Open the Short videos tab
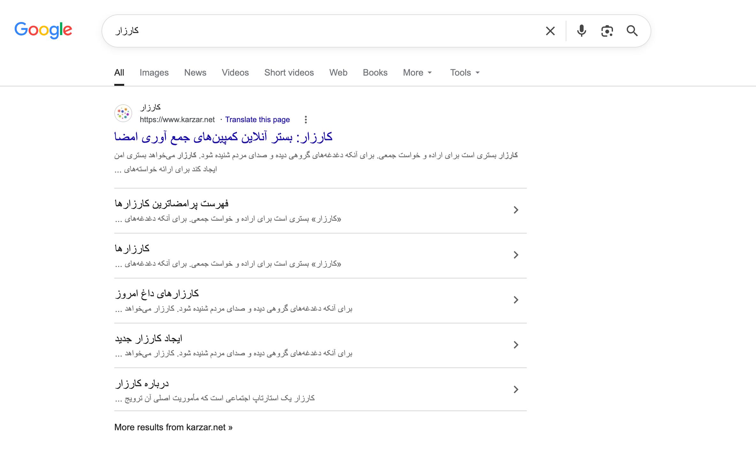Screen dimensions: 756x451 click(289, 73)
